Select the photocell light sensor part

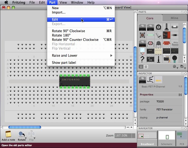(150, 43)
